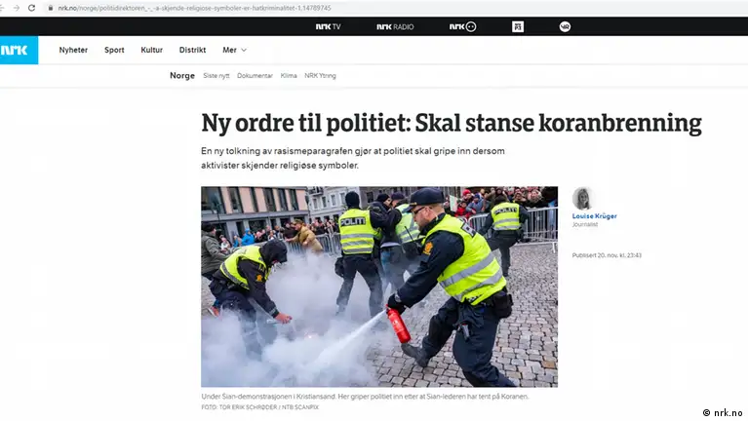Open the Sport menu item
748x421 pixels.
[x=114, y=50]
